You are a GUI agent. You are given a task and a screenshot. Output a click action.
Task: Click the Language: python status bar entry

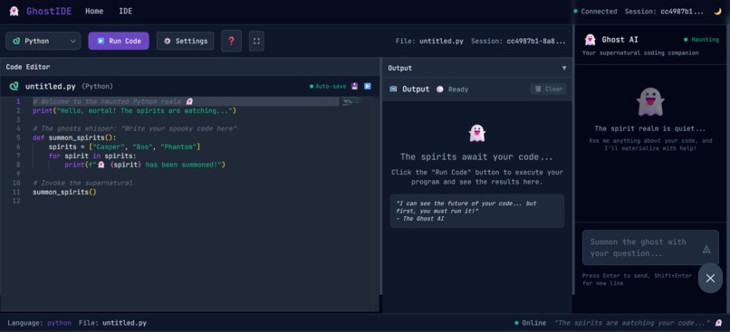coord(40,323)
